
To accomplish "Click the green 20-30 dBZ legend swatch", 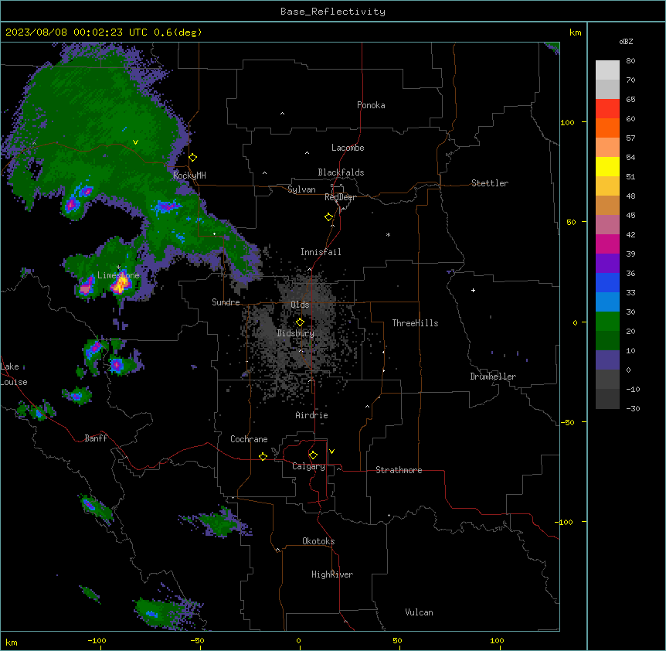I will point(607,322).
